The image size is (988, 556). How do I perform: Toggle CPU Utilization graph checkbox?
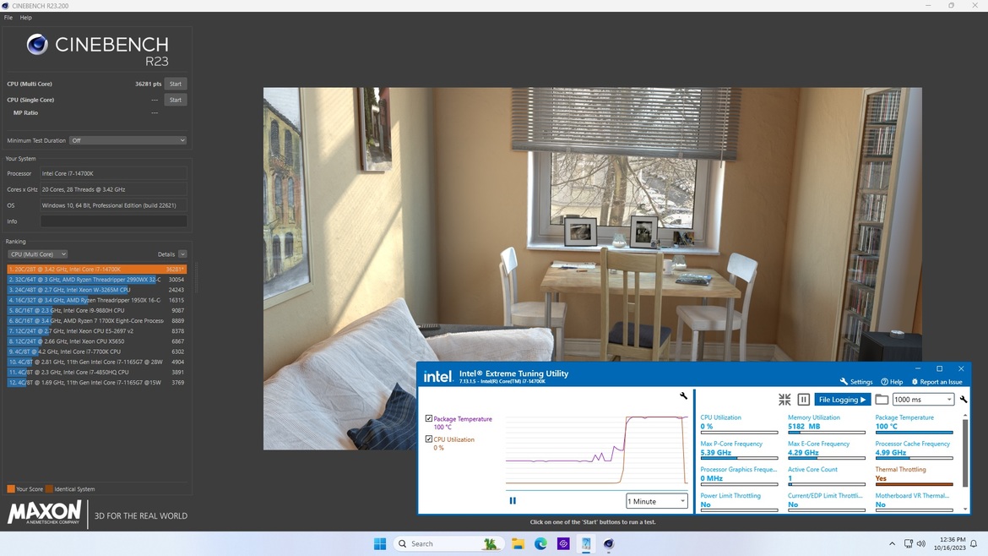429,439
